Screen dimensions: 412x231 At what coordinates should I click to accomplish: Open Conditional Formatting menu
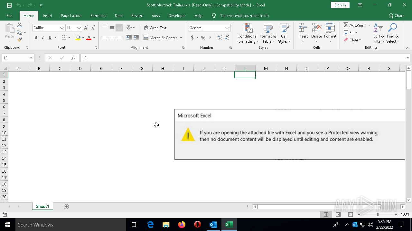[x=247, y=33]
